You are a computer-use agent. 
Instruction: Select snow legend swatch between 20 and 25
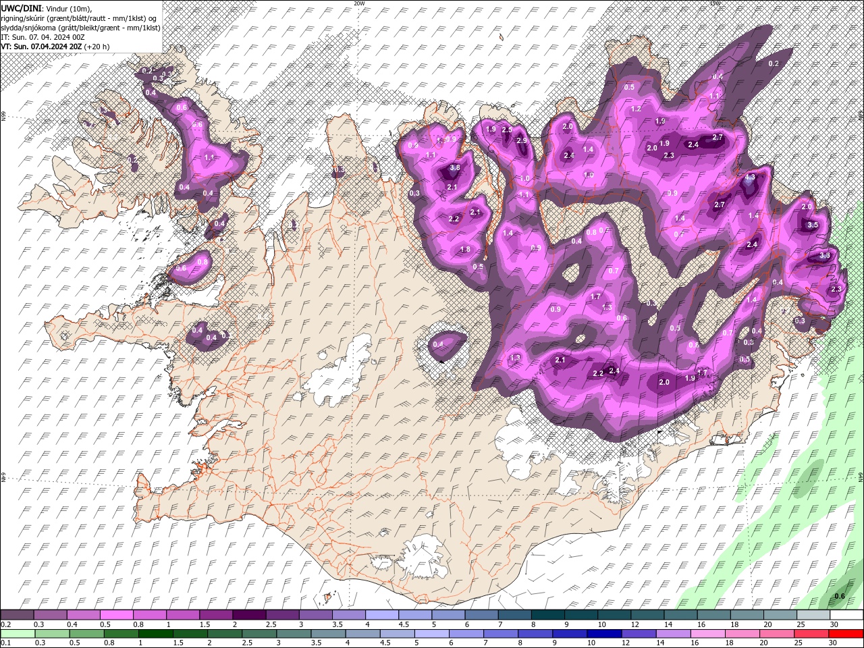780,615
